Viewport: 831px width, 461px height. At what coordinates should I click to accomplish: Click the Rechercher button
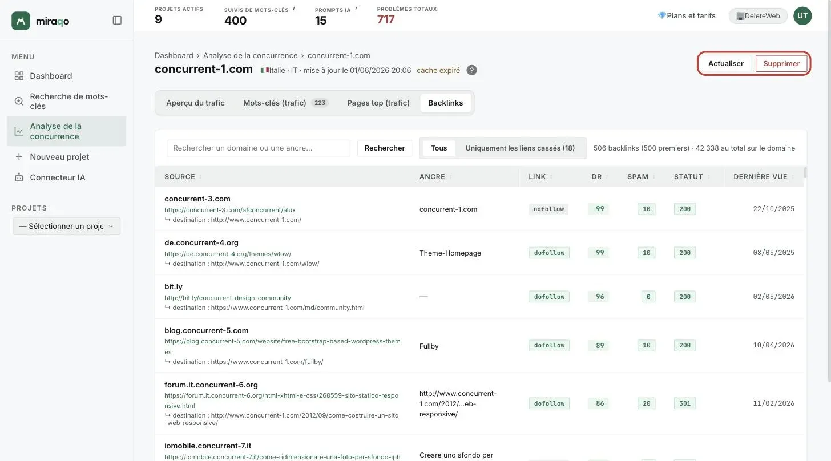click(385, 148)
